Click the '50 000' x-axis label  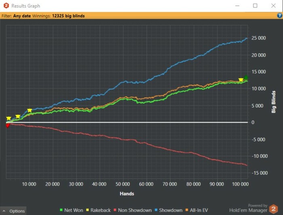click(123, 184)
